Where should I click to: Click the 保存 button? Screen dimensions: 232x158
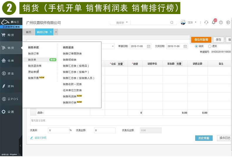click(x=218, y=40)
